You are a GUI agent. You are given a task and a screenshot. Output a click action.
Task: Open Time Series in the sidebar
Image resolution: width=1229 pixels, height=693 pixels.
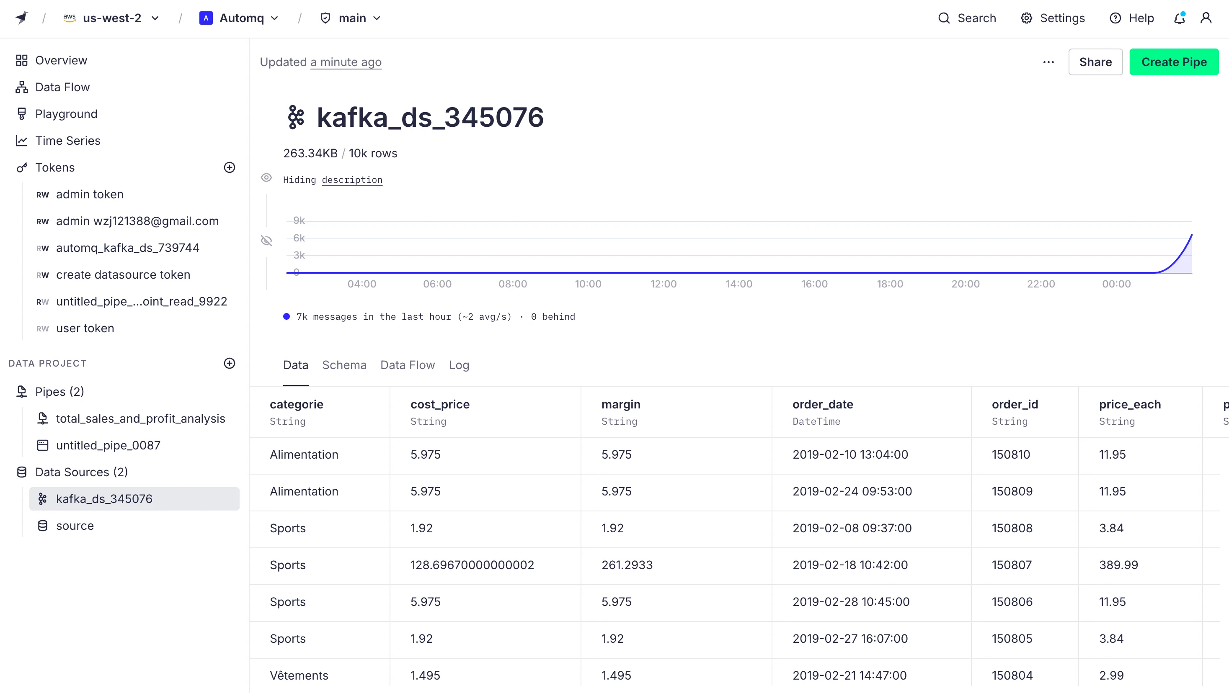(67, 141)
